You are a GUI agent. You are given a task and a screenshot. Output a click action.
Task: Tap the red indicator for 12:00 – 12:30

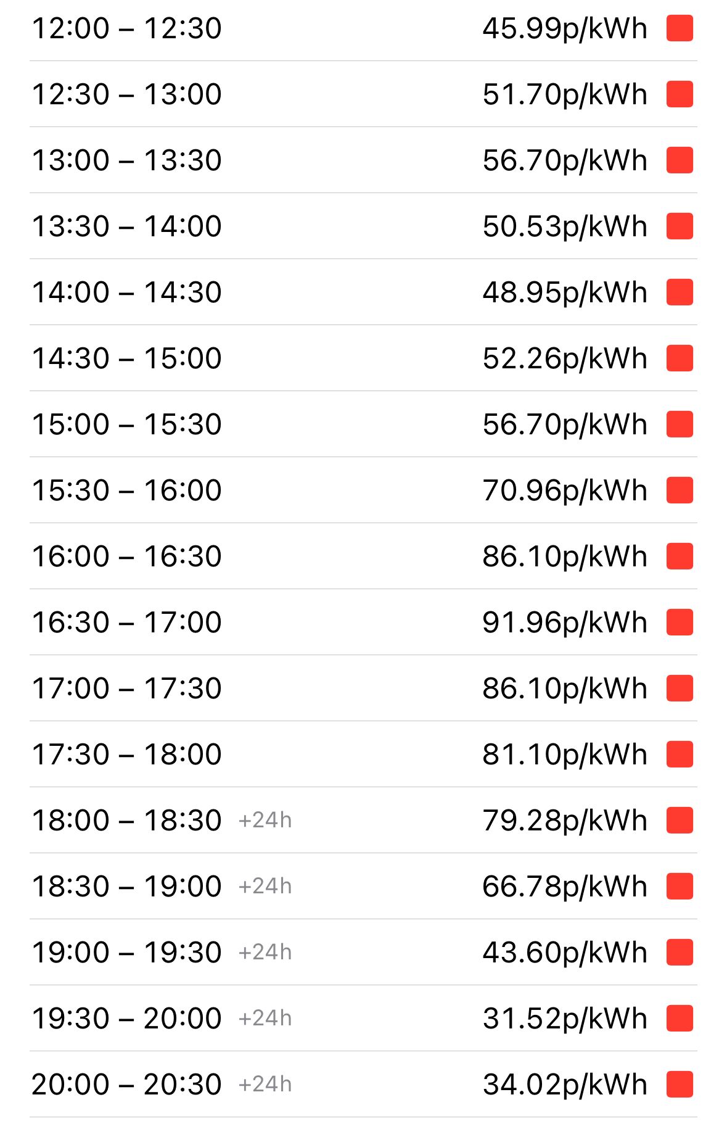coord(680,28)
